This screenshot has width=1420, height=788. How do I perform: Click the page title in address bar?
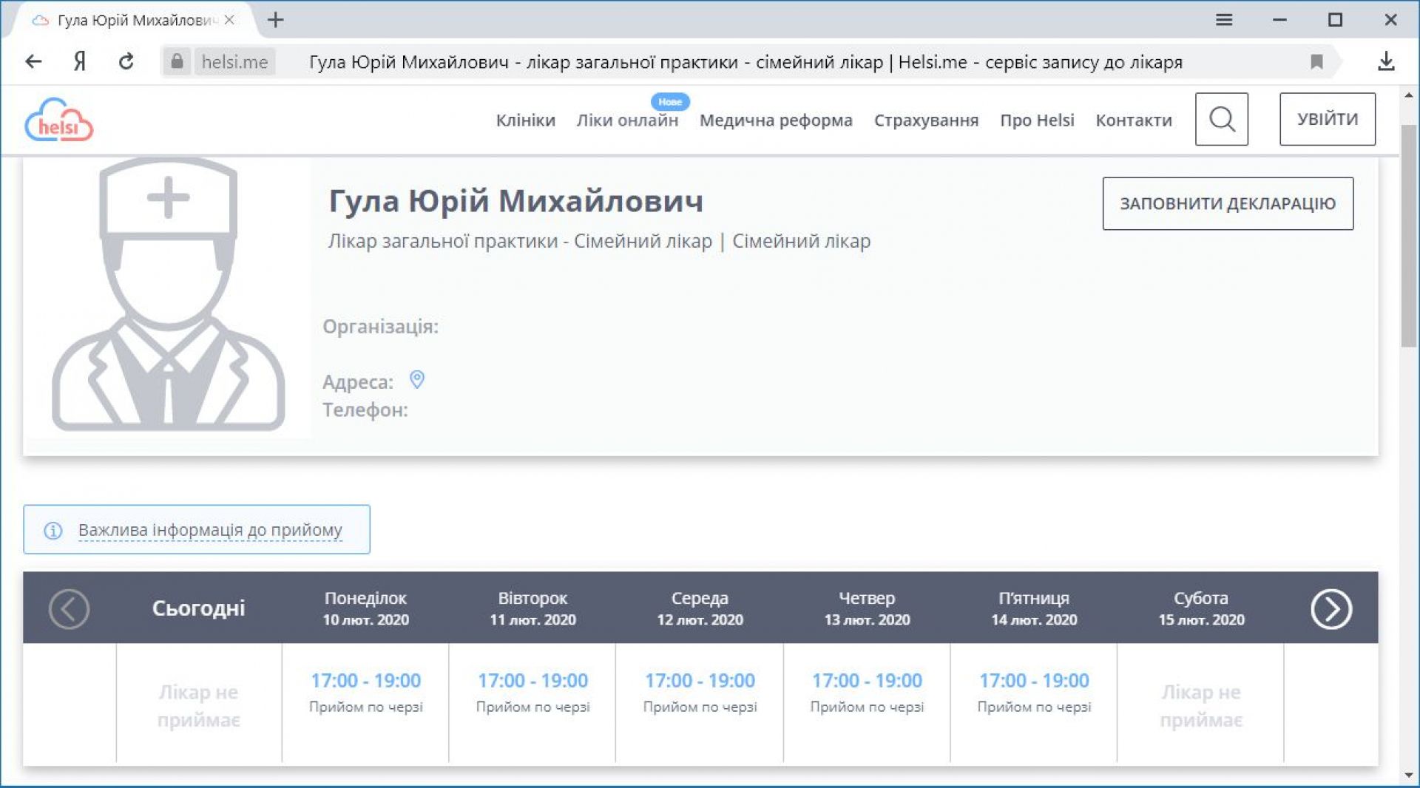coord(745,62)
